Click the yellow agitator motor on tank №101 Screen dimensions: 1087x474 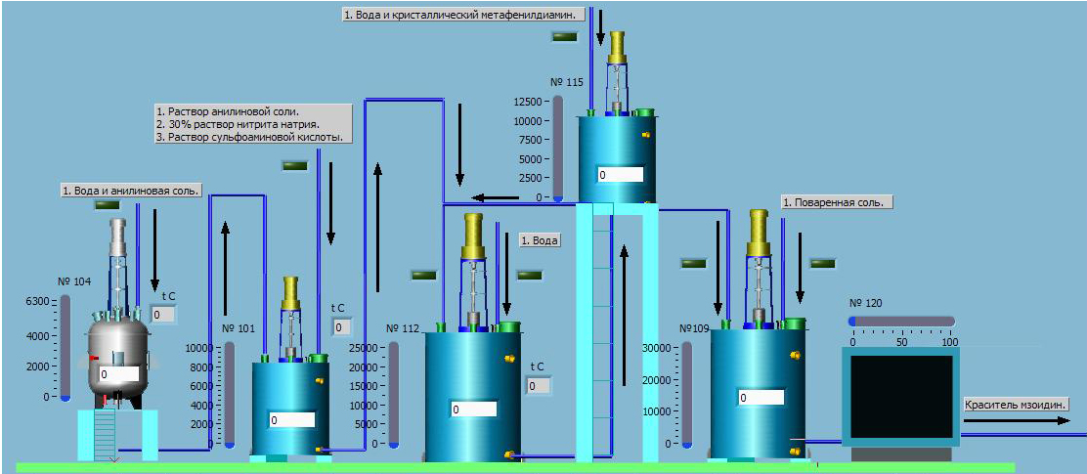tap(290, 293)
